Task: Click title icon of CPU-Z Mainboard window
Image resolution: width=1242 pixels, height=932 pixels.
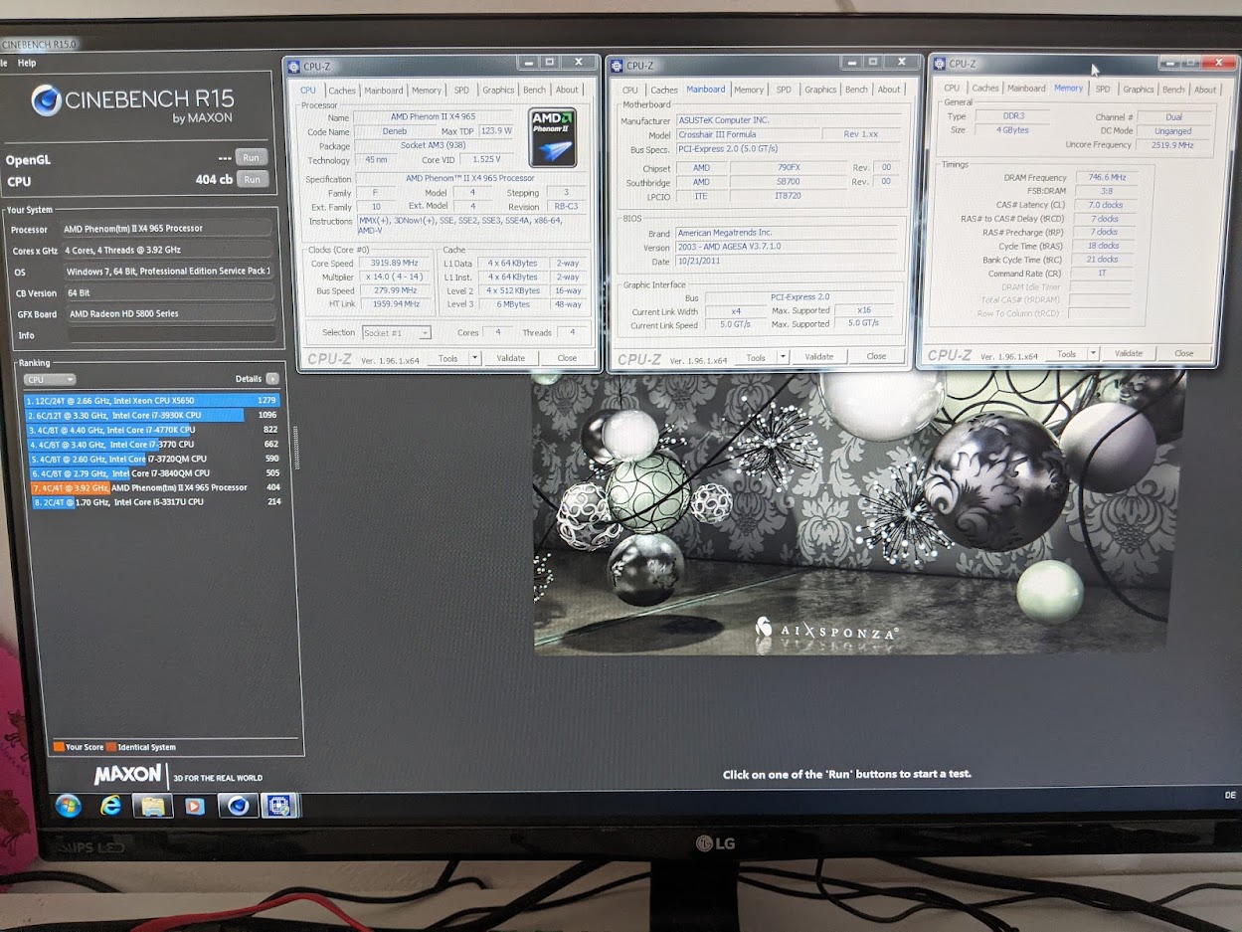Action: point(616,67)
